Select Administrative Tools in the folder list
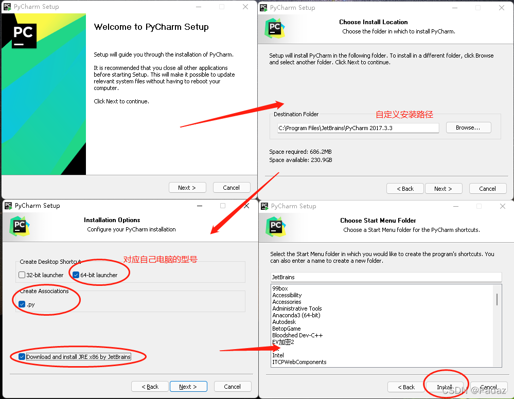The image size is (514, 399). point(297,309)
